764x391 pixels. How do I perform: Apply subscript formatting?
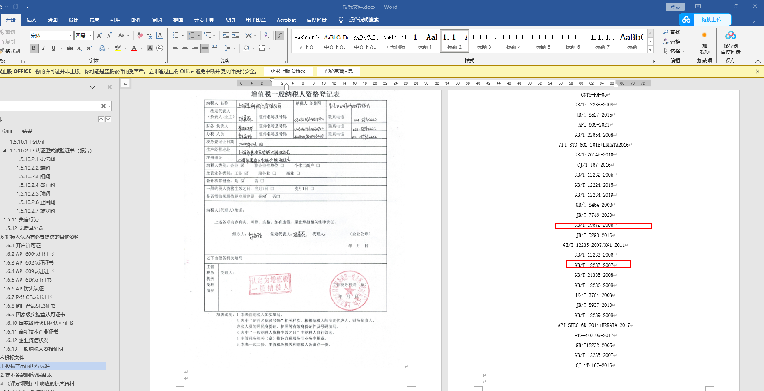point(80,48)
